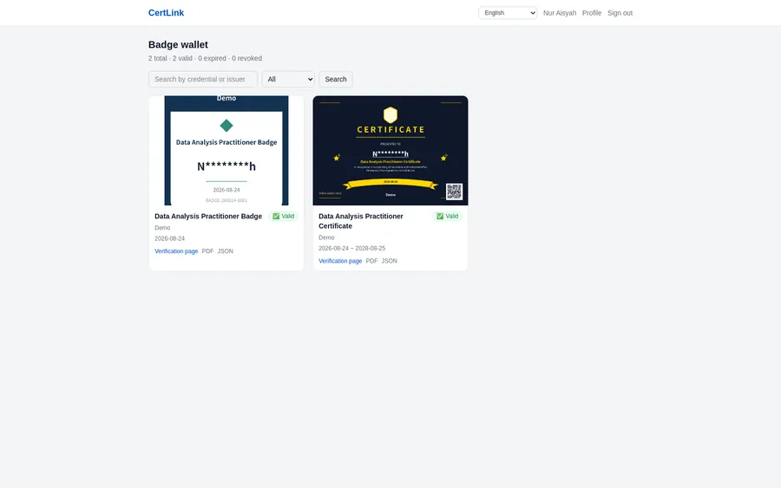This screenshot has width=781, height=488.
Task: Click the Badge card date 2026-08-24
Action: (169, 238)
